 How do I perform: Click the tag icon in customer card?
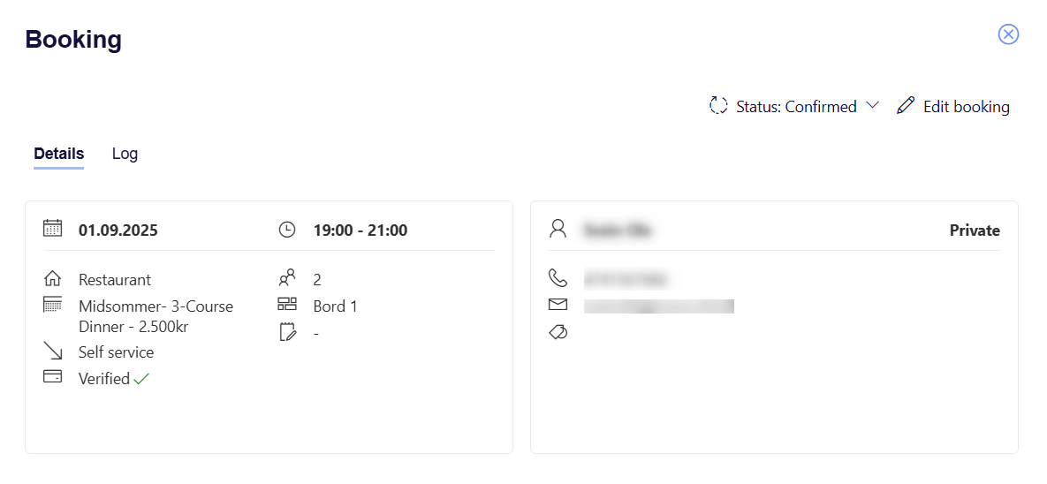(558, 332)
